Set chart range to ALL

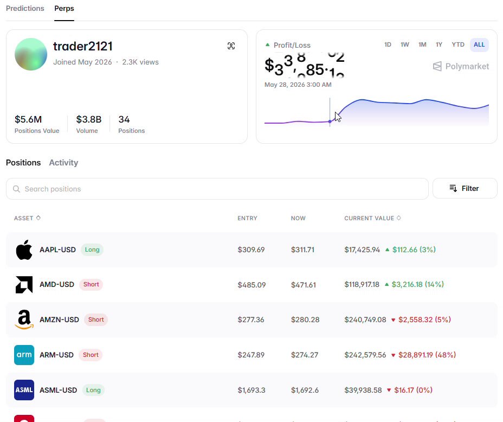pyautogui.click(x=479, y=44)
